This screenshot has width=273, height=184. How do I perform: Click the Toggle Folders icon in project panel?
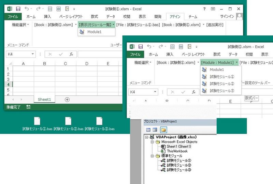(163, 129)
